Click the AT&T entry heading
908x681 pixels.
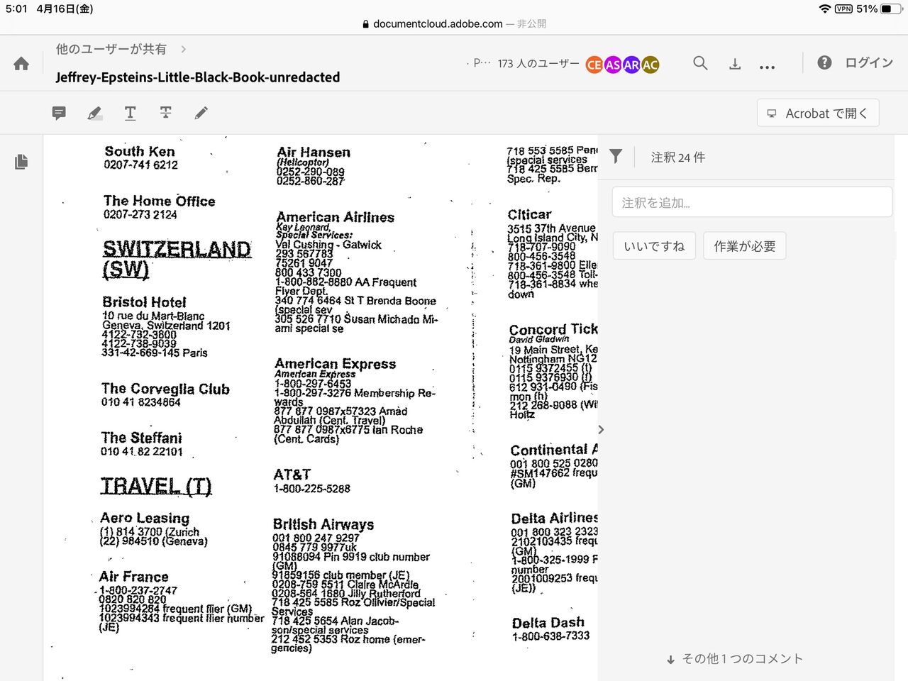point(292,474)
